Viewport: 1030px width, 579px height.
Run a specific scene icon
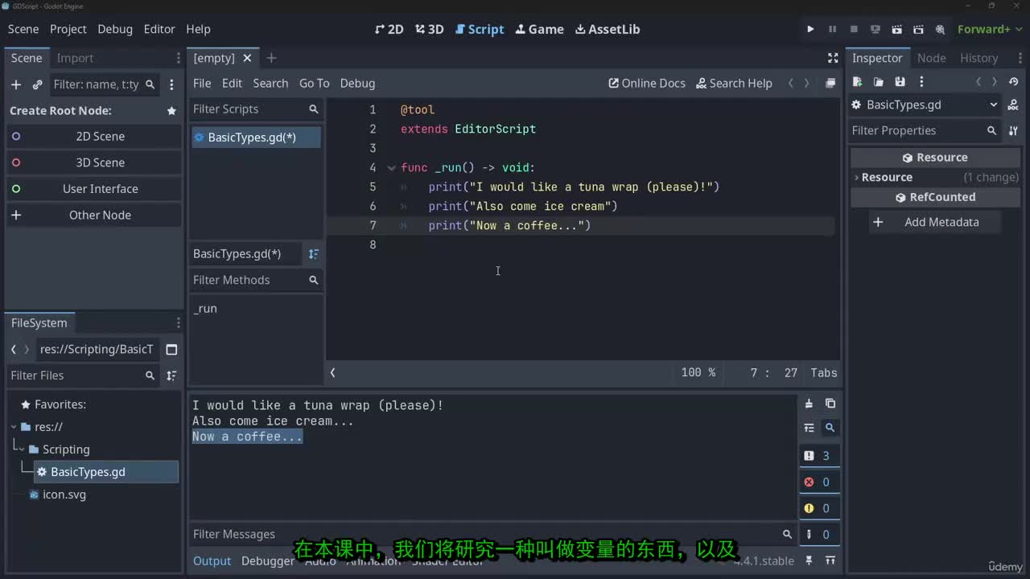pos(919,29)
